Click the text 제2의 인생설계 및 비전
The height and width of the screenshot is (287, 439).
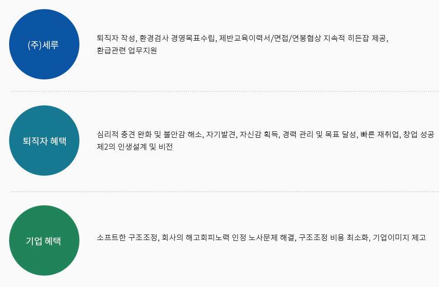tap(135, 147)
